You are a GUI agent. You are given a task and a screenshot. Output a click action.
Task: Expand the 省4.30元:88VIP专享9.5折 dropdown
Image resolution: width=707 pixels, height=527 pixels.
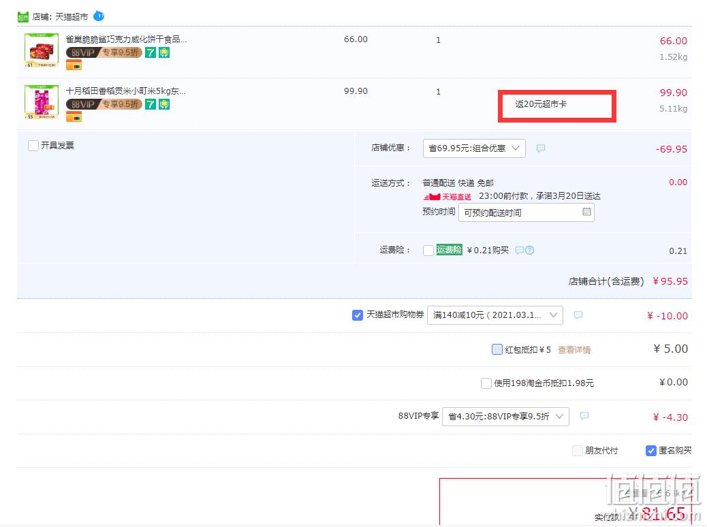click(505, 417)
